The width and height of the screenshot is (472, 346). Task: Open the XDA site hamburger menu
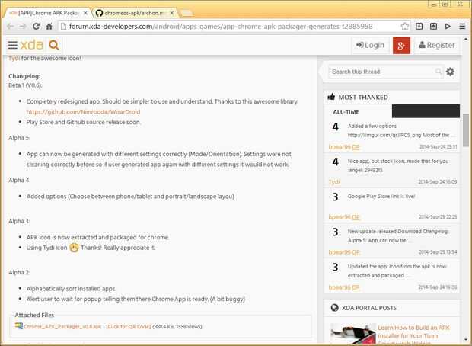pos(13,45)
